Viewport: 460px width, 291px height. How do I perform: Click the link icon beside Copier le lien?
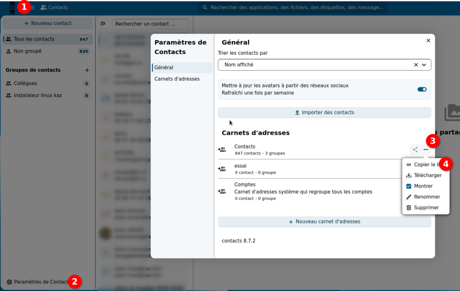pyautogui.click(x=409, y=165)
